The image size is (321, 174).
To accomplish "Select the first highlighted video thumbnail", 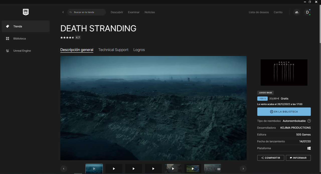I will (x=94, y=169).
